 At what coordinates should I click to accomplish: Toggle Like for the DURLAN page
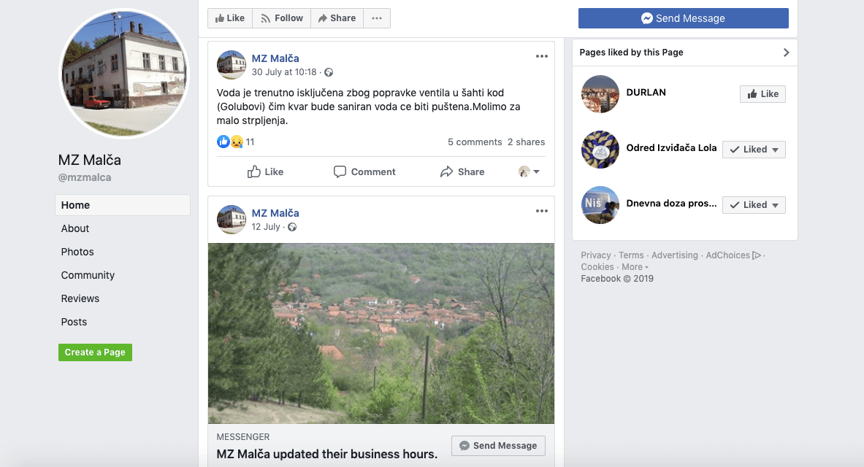coord(762,93)
